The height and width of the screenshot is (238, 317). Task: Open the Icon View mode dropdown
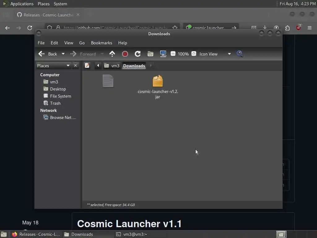coord(215,54)
